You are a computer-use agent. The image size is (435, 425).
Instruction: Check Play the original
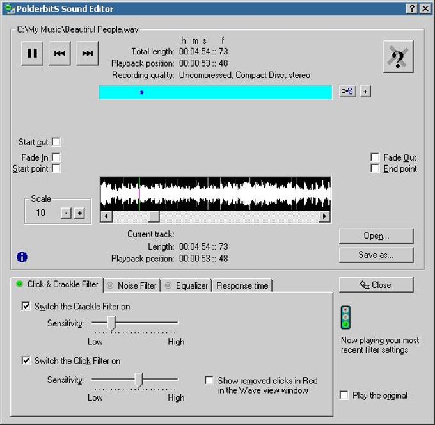coord(344,395)
